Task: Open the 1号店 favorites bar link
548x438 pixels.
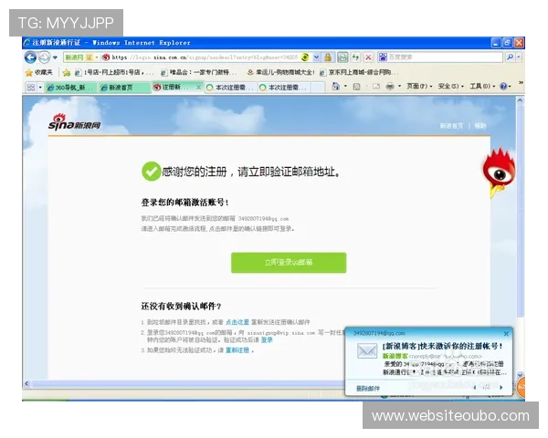Action: coord(113,72)
